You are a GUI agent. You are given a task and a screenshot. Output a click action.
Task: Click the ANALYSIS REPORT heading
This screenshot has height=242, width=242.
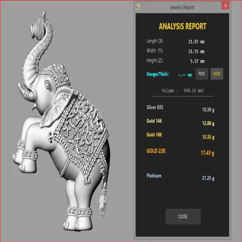coord(183,26)
